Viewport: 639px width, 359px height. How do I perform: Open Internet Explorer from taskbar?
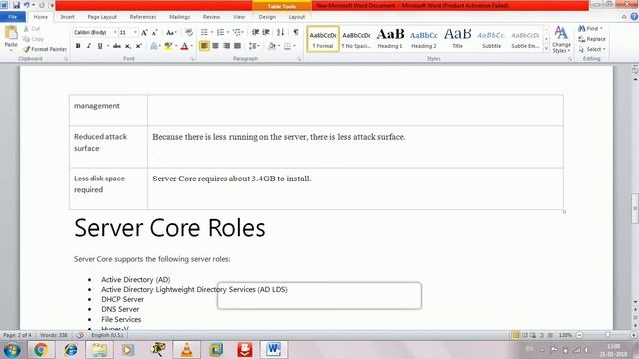tap(71, 350)
